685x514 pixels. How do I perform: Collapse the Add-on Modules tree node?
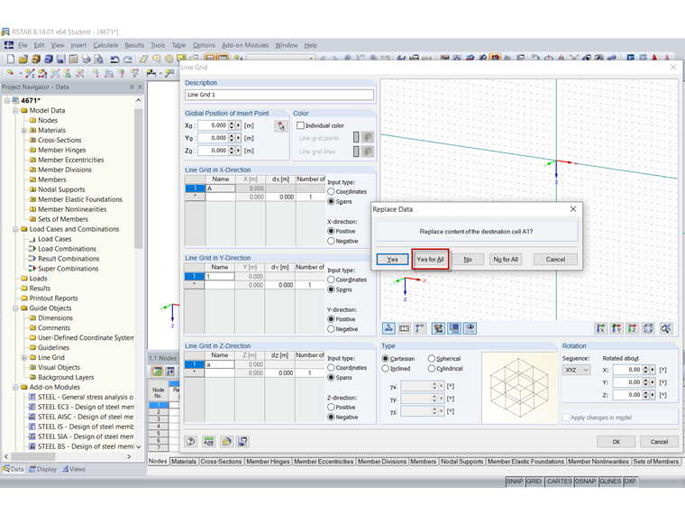click(x=15, y=387)
